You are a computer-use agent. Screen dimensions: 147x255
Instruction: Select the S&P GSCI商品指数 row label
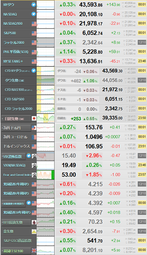[17, 241]
